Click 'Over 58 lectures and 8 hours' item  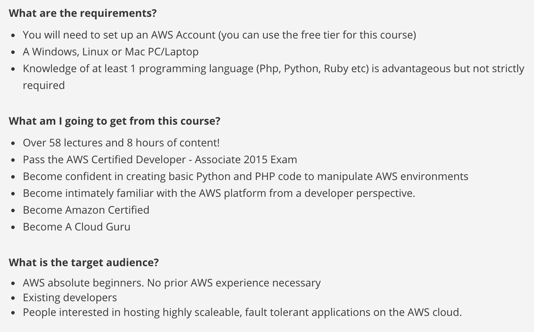(121, 143)
